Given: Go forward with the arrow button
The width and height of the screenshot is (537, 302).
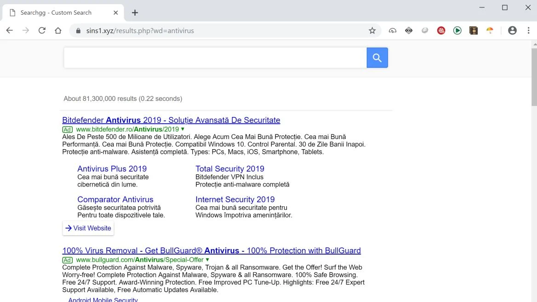Looking at the screenshot, I should pos(26,30).
